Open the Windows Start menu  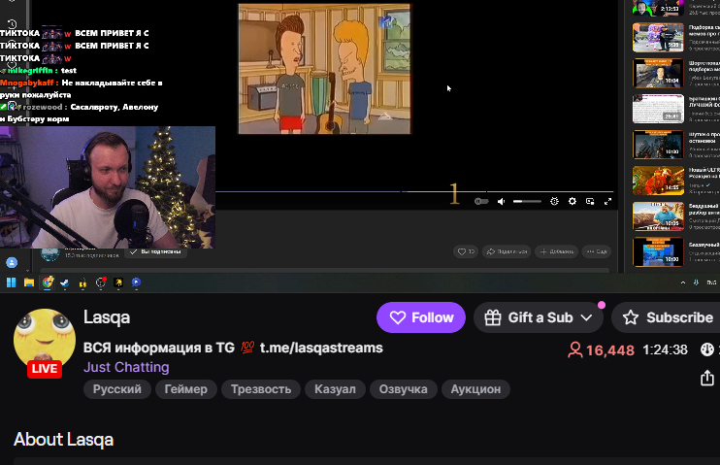point(12,282)
